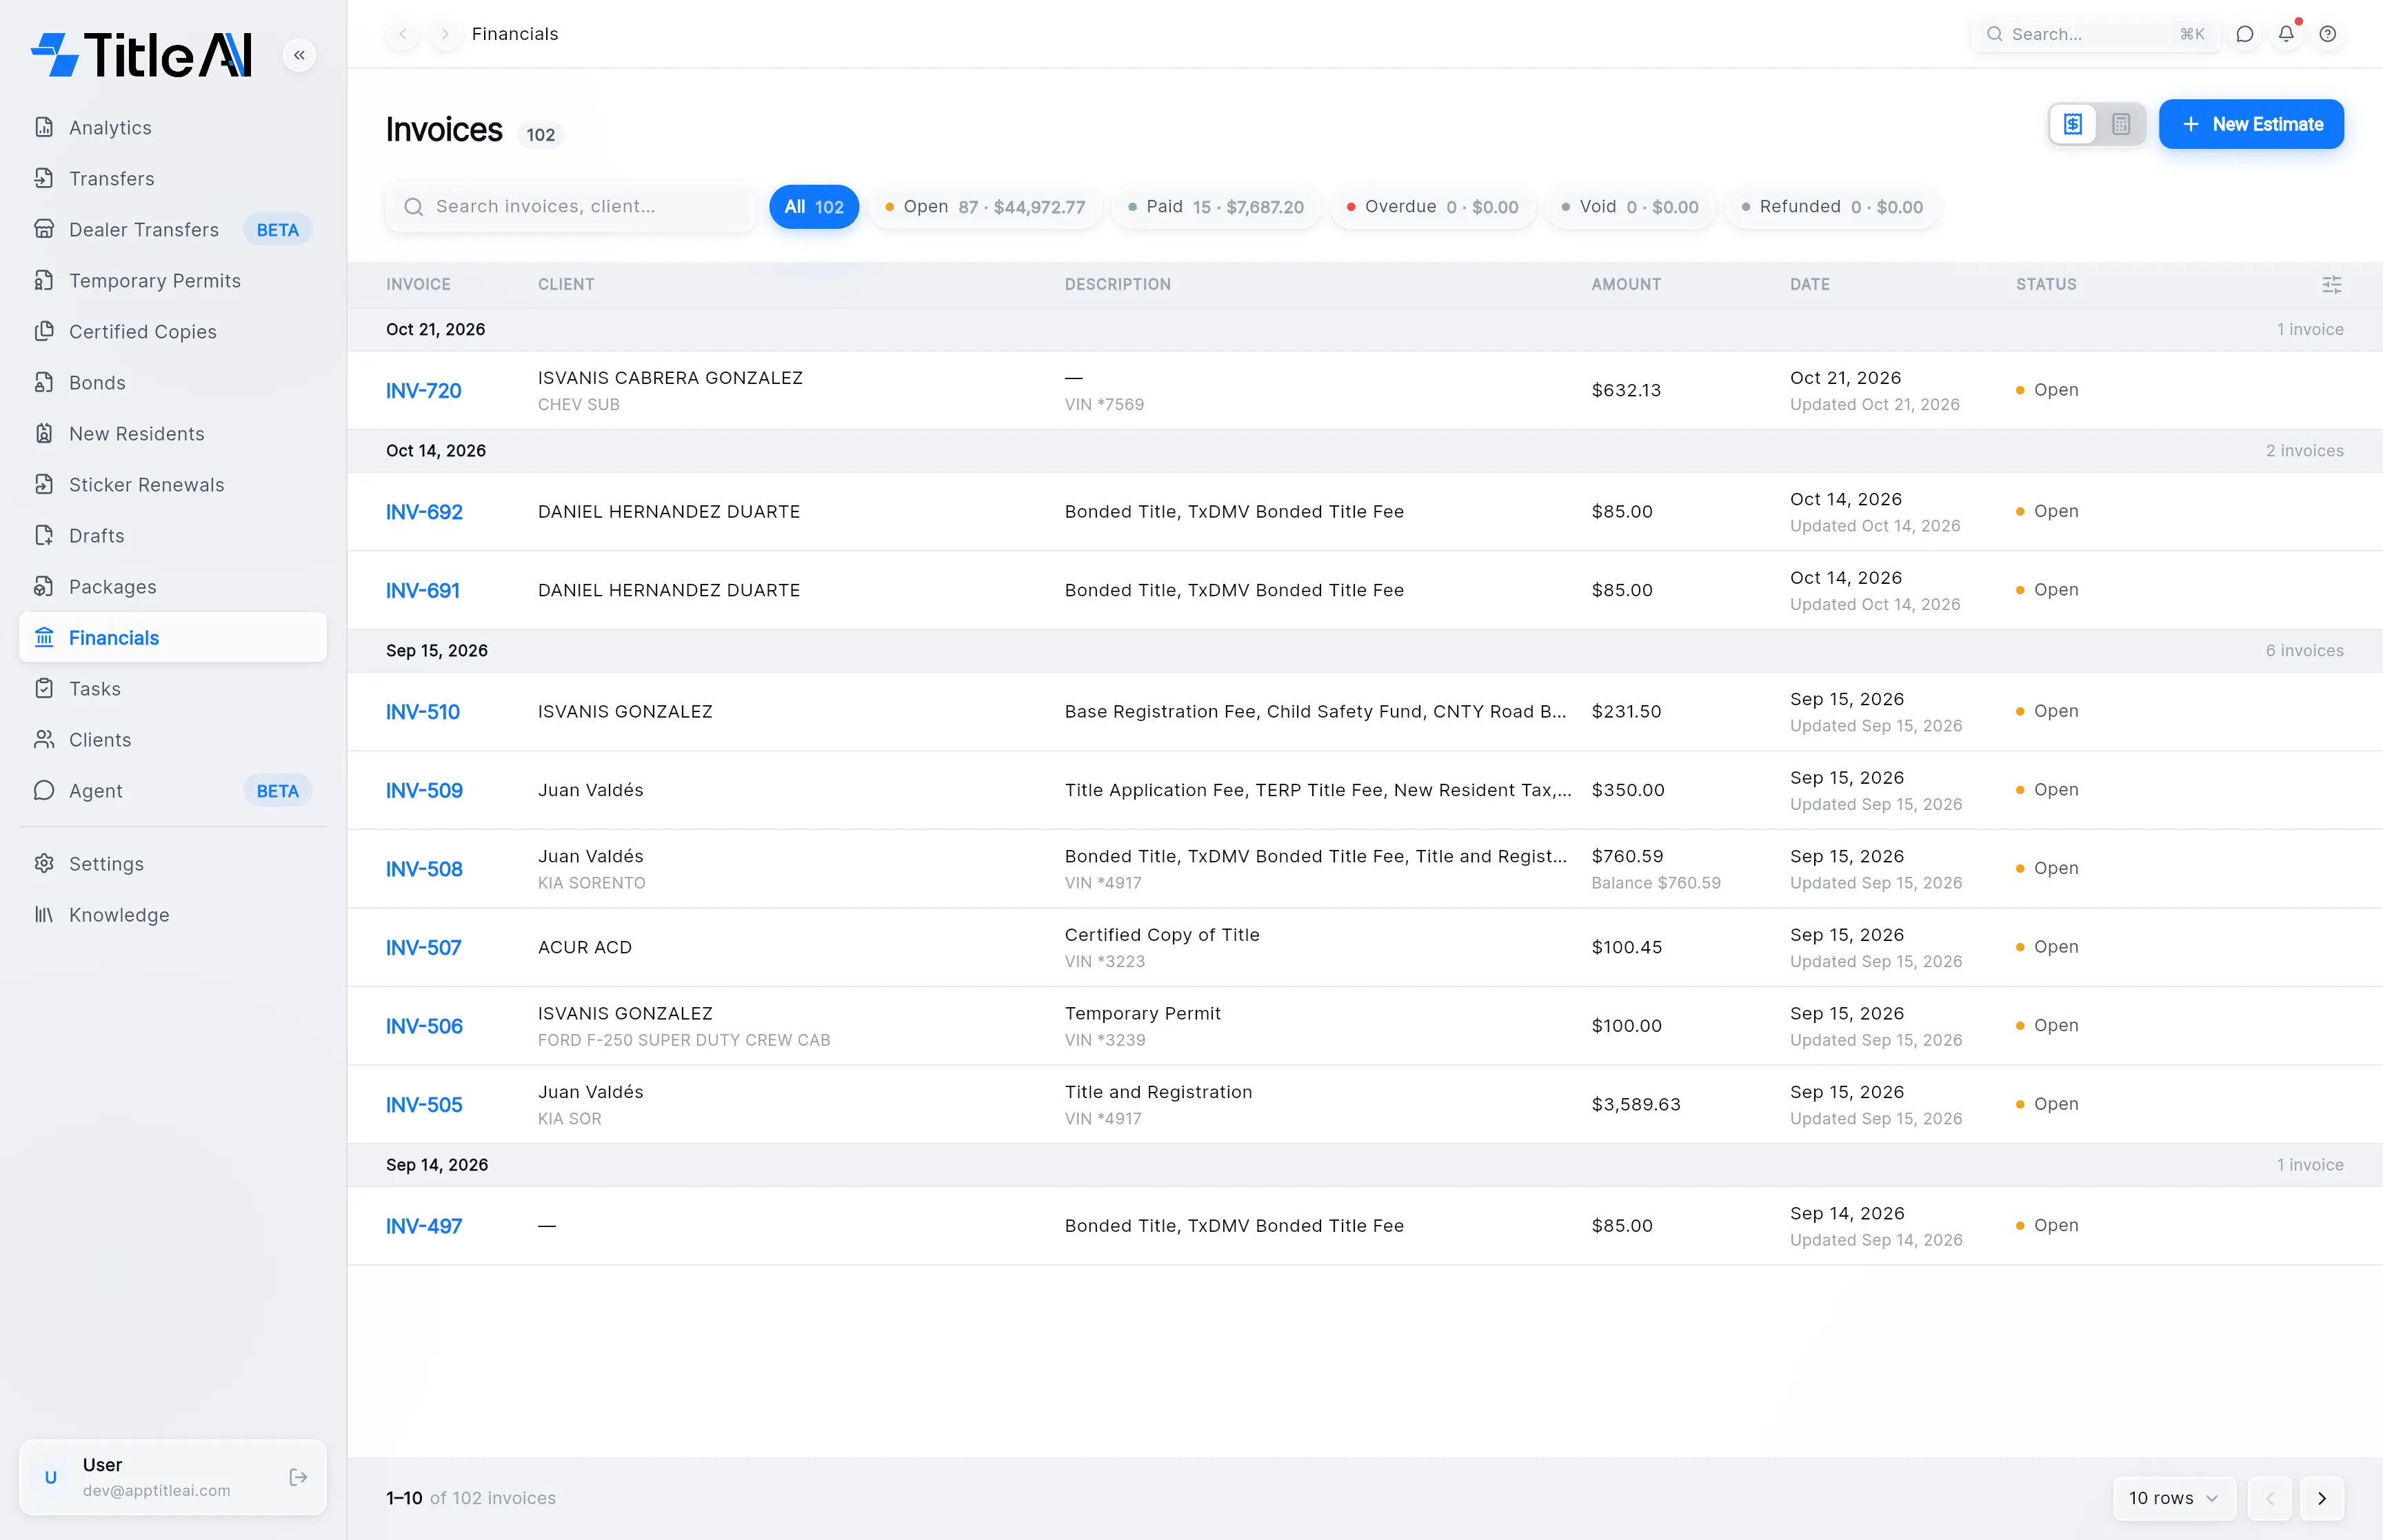This screenshot has width=2383, height=1540.
Task: Open the 10 rows per page dropdown
Action: tap(2174, 1498)
